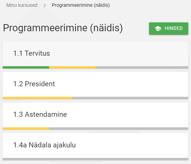Click empty area of the 1.3 Astendamine card
191x164 pixels.
tap(122, 115)
